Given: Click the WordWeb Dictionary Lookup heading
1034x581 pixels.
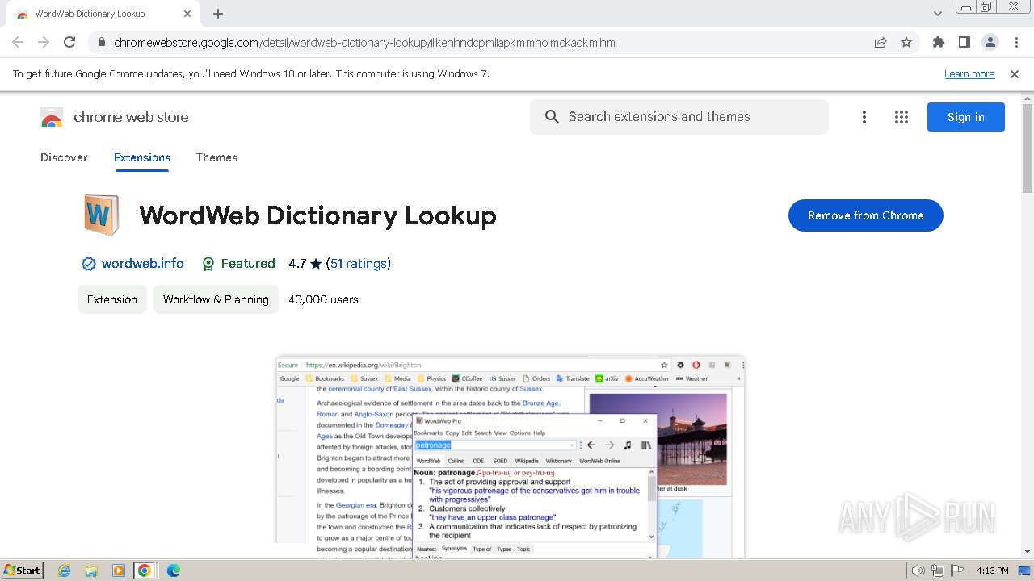Looking at the screenshot, I should tap(317, 215).
